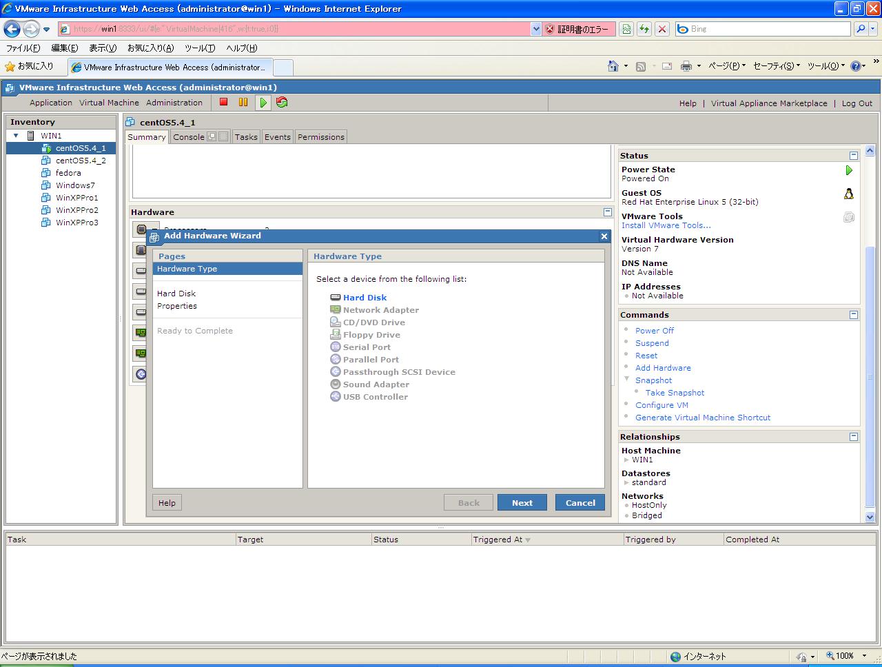Select Hardware Type page in wizard
The image size is (882, 667).
coord(227,269)
